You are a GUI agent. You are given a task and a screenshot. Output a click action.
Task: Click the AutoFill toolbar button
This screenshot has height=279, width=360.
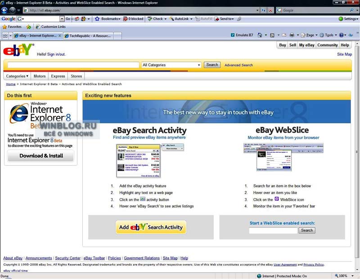204,19
